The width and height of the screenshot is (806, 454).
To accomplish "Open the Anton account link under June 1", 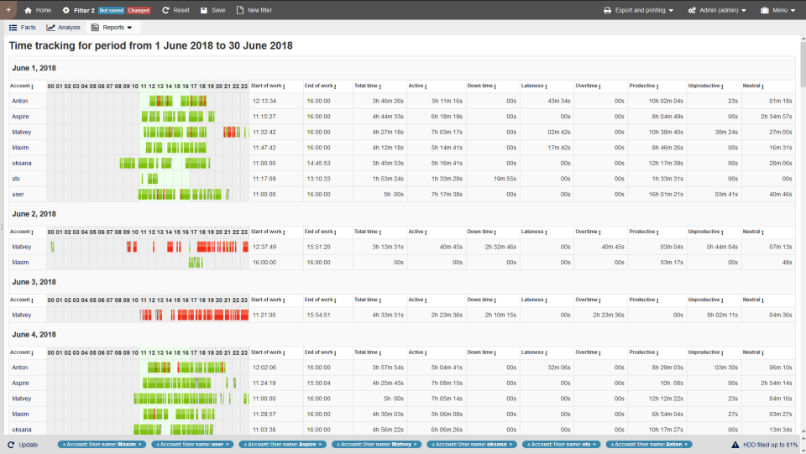I will tap(20, 101).
